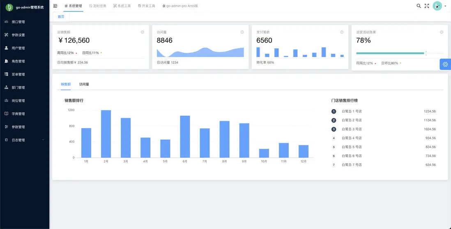Click info icon on 访问量 card

coord(242,32)
